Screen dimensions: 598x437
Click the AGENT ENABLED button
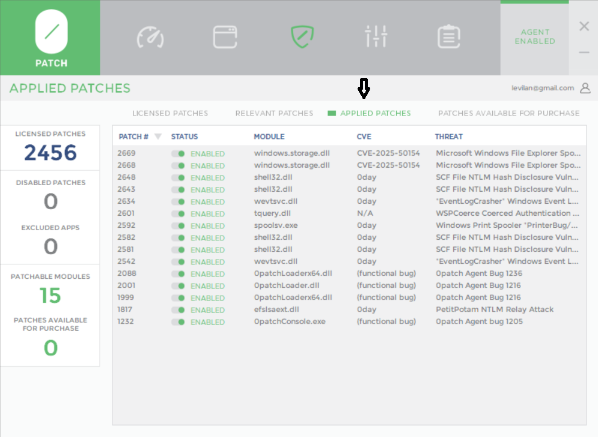[535, 37]
